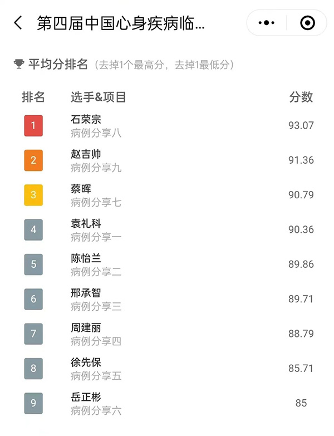Select contestant 石荣宗
Image resolution: width=334 pixels, height=436 pixels.
(x=86, y=120)
